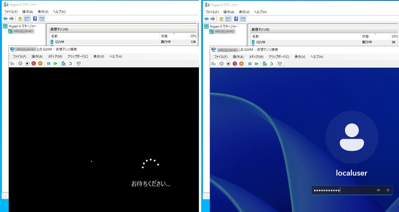Open 操作(A) menu in the localuser login VM window
This screenshot has height=212, width=399.
click(238, 57)
